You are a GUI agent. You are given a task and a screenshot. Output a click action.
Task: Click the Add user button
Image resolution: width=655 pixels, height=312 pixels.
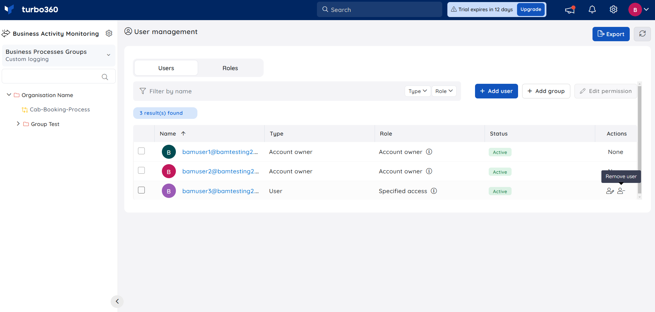[x=496, y=91]
